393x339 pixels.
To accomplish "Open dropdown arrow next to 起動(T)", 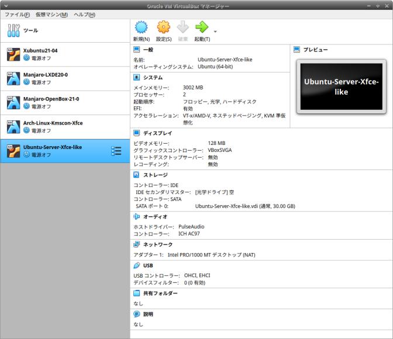I will (x=215, y=32).
